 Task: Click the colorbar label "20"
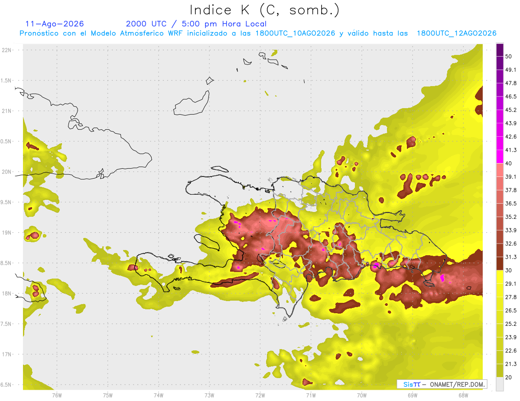[x=508, y=378]
